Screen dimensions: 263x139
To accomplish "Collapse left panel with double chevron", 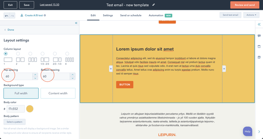I will point(76,23).
